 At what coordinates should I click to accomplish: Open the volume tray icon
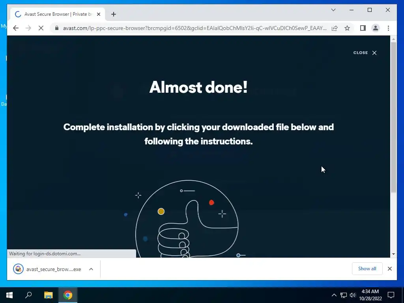pos(353,295)
